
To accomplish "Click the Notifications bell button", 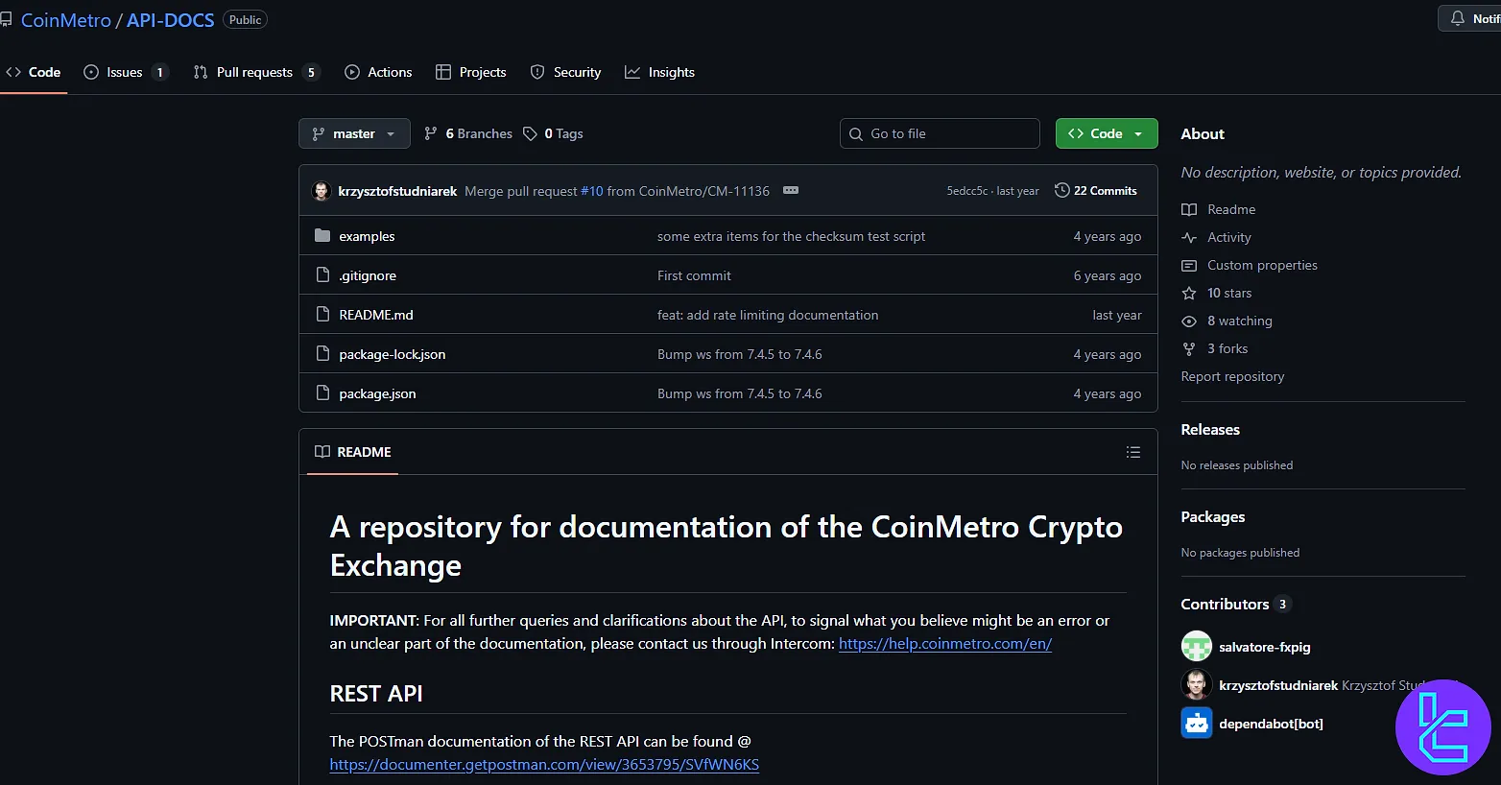I will tap(1469, 18).
